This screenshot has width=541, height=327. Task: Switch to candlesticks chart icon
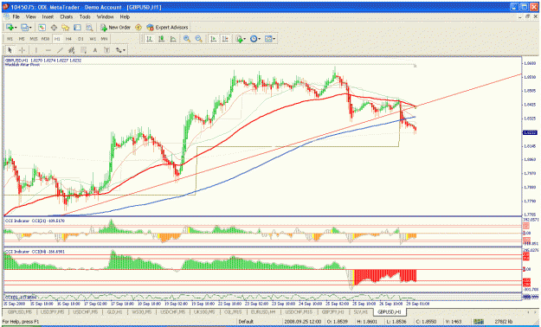(161, 39)
